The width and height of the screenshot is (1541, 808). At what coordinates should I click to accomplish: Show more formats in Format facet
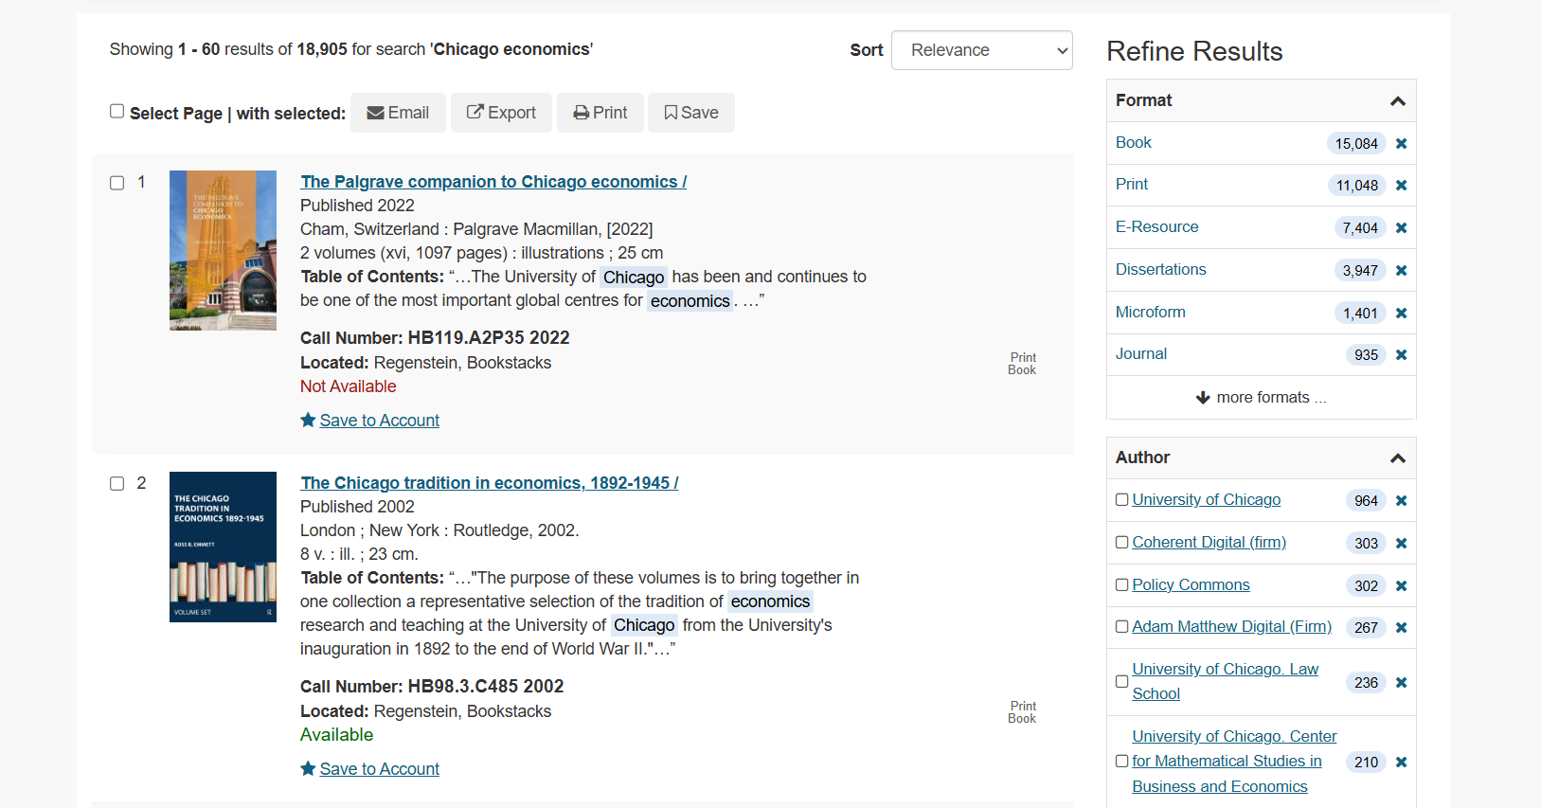coord(1261,398)
